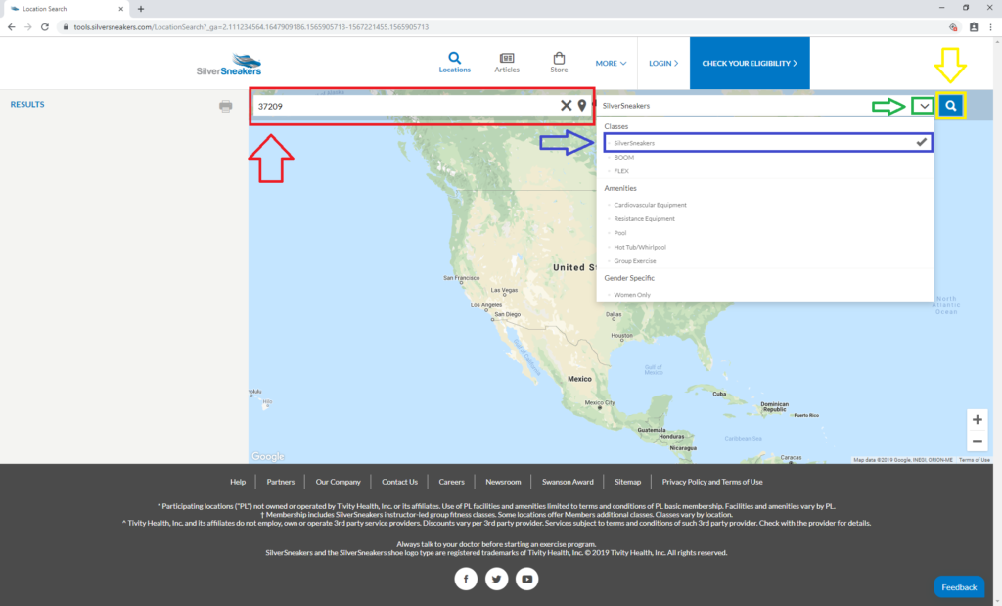This screenshot has height=606, width=1002.
Task: Collapse the filter dropdown chevron
Action: [924, 106]
